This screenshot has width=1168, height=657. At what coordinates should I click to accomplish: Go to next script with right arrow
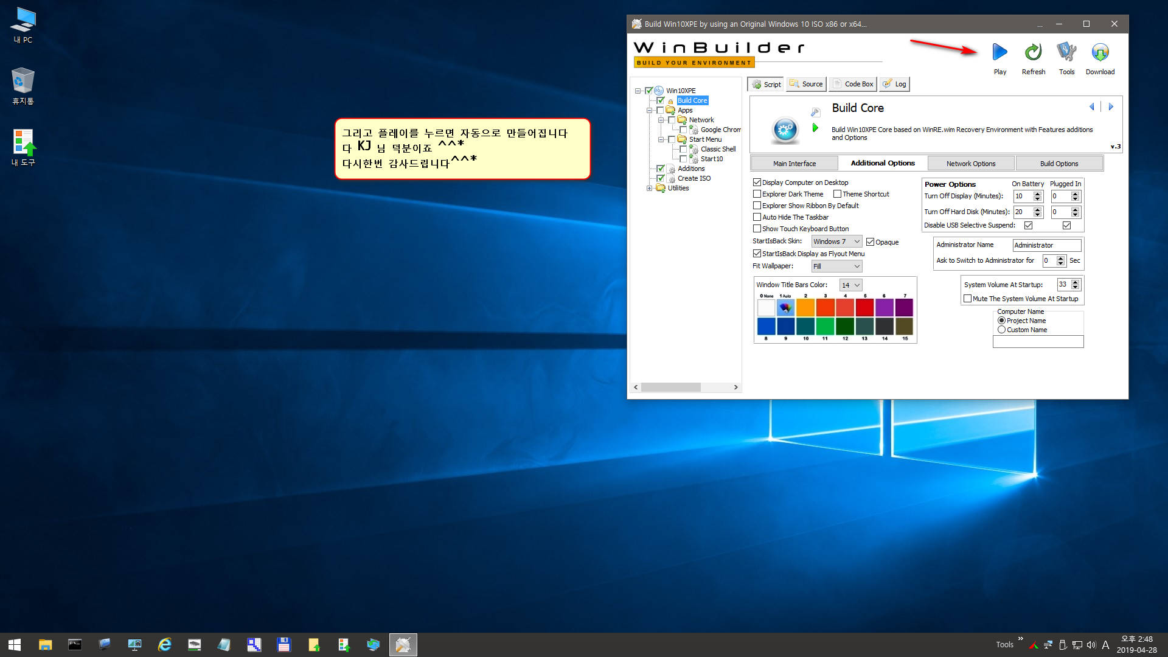pyautogui.click(x=1111, y=106)
